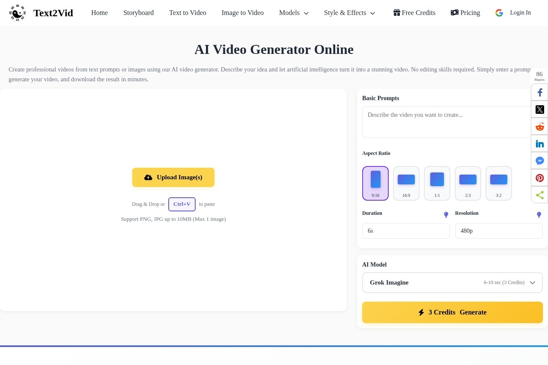Click the lightbulb hint beside Duration
Screen dimensions: 548x365
[x=446, y=215]
